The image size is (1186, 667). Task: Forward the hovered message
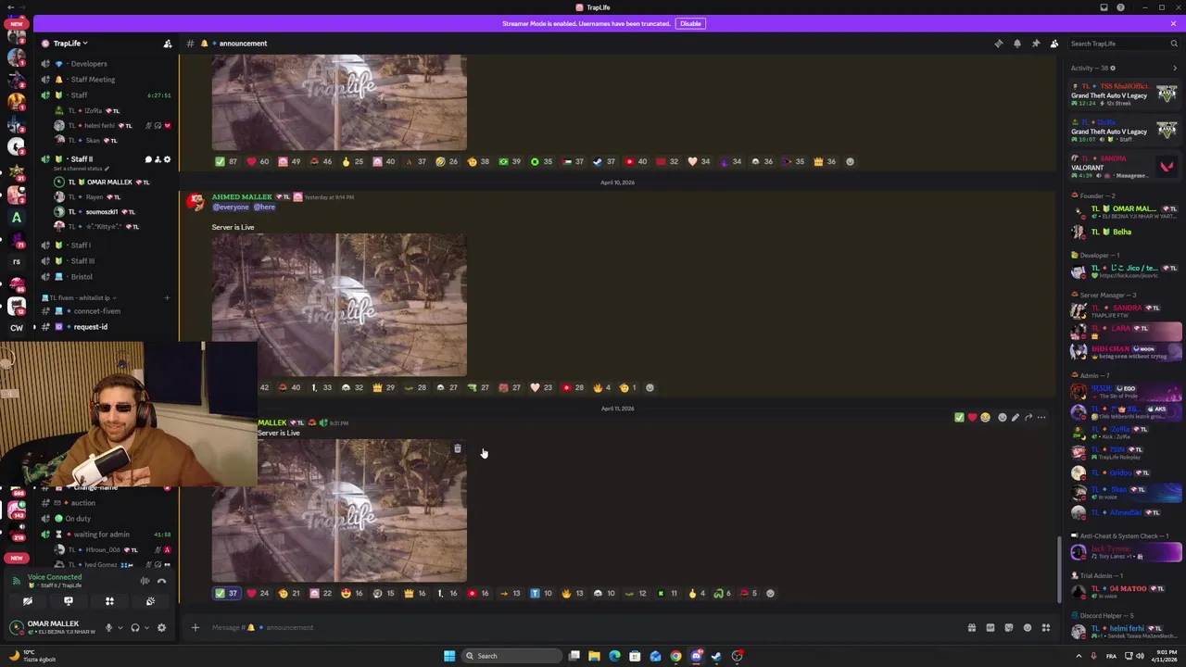coord(1028,418)
